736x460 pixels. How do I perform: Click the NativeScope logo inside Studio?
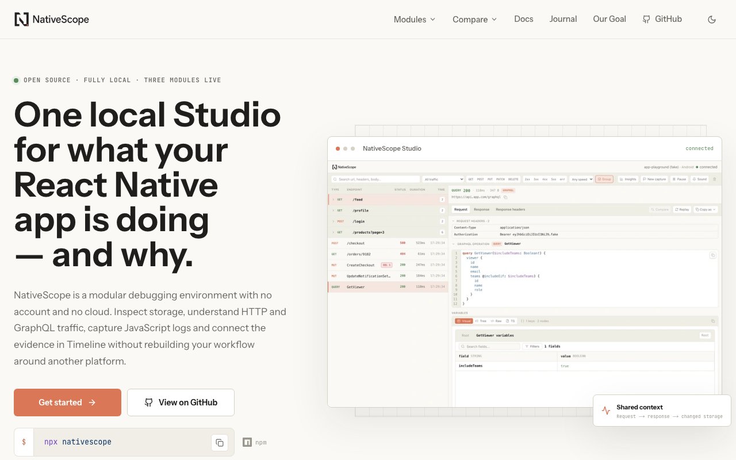pos(344,167)
